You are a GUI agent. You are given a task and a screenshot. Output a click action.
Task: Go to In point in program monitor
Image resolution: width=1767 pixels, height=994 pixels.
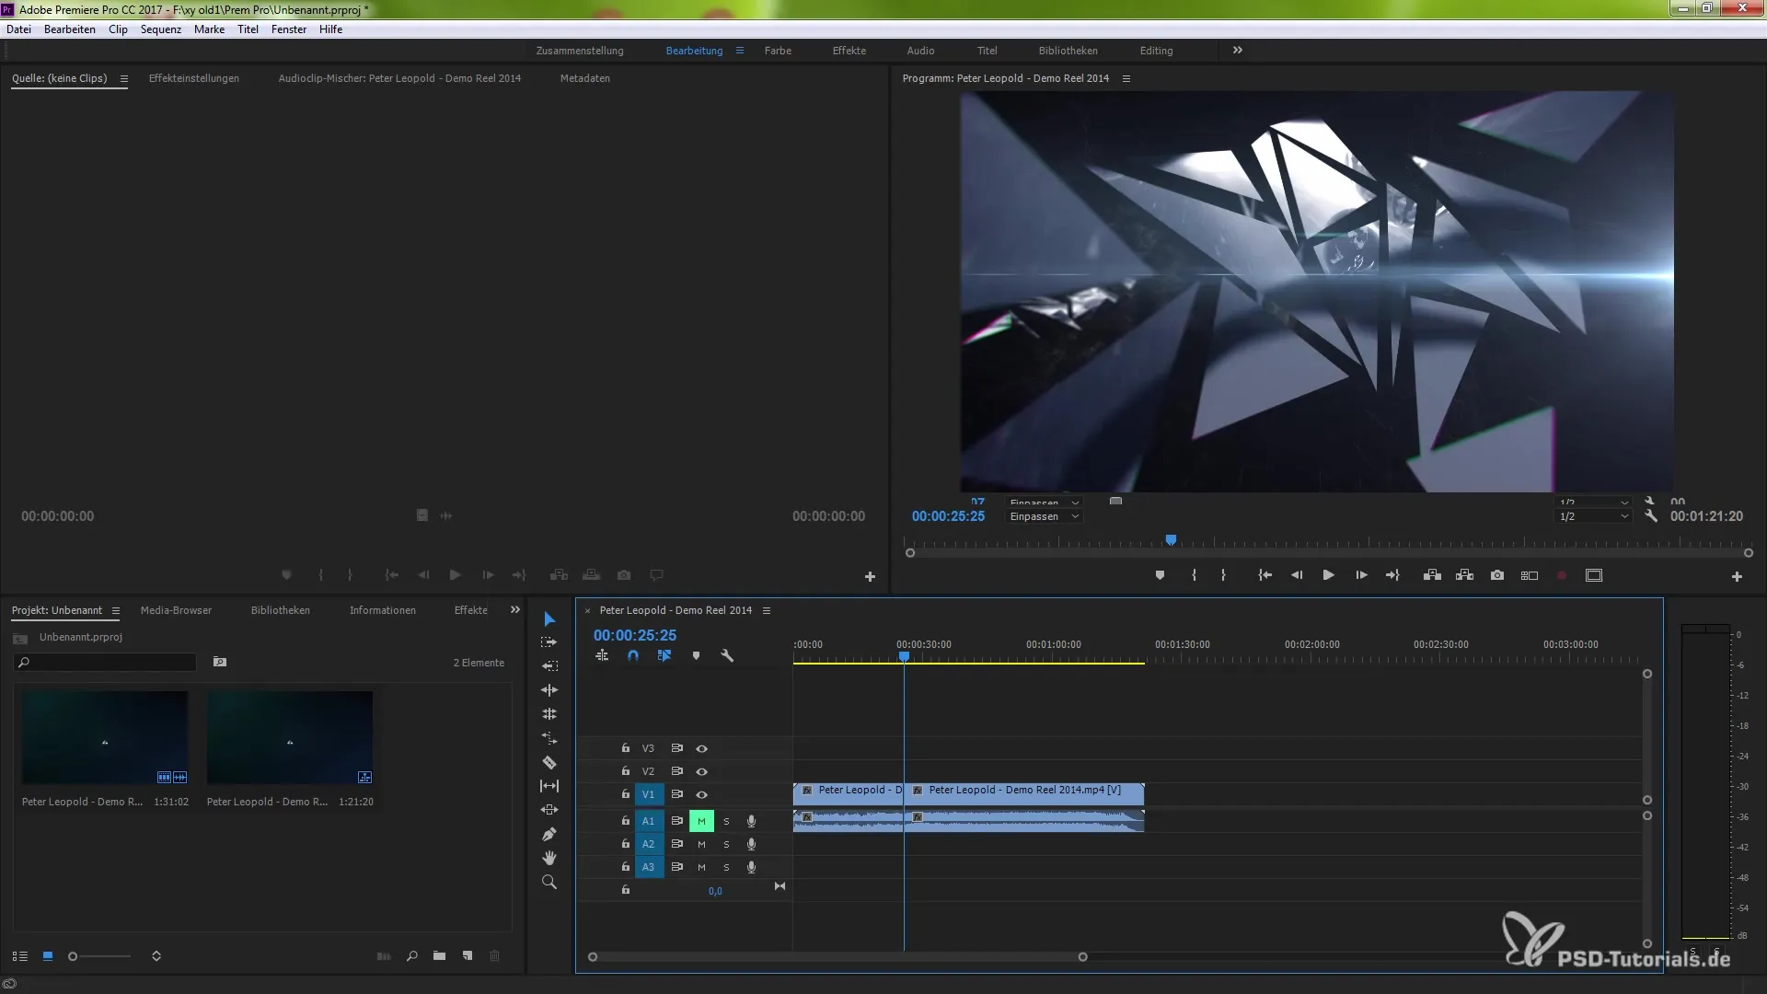pos(1265,575)
